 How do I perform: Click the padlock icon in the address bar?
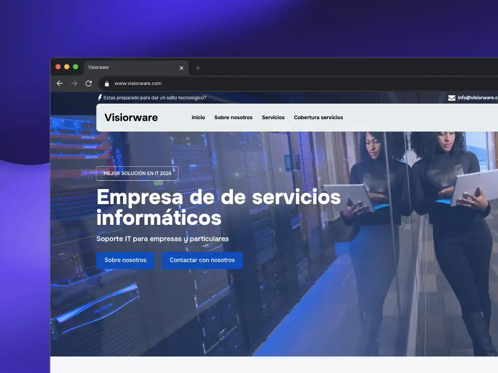tap(107, 83)
